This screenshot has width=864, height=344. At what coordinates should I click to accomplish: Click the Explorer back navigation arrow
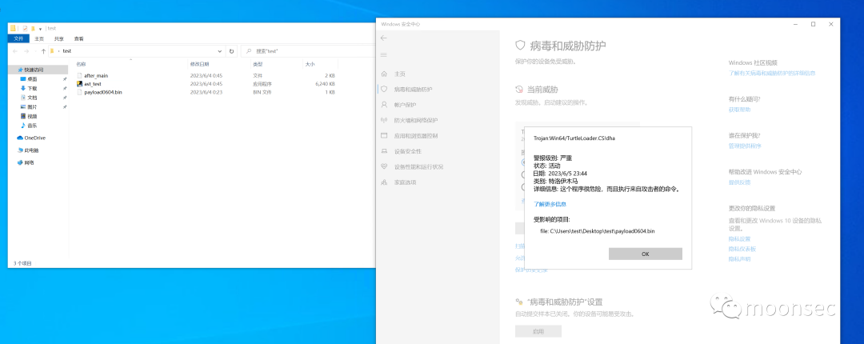[x=15, y=50]
